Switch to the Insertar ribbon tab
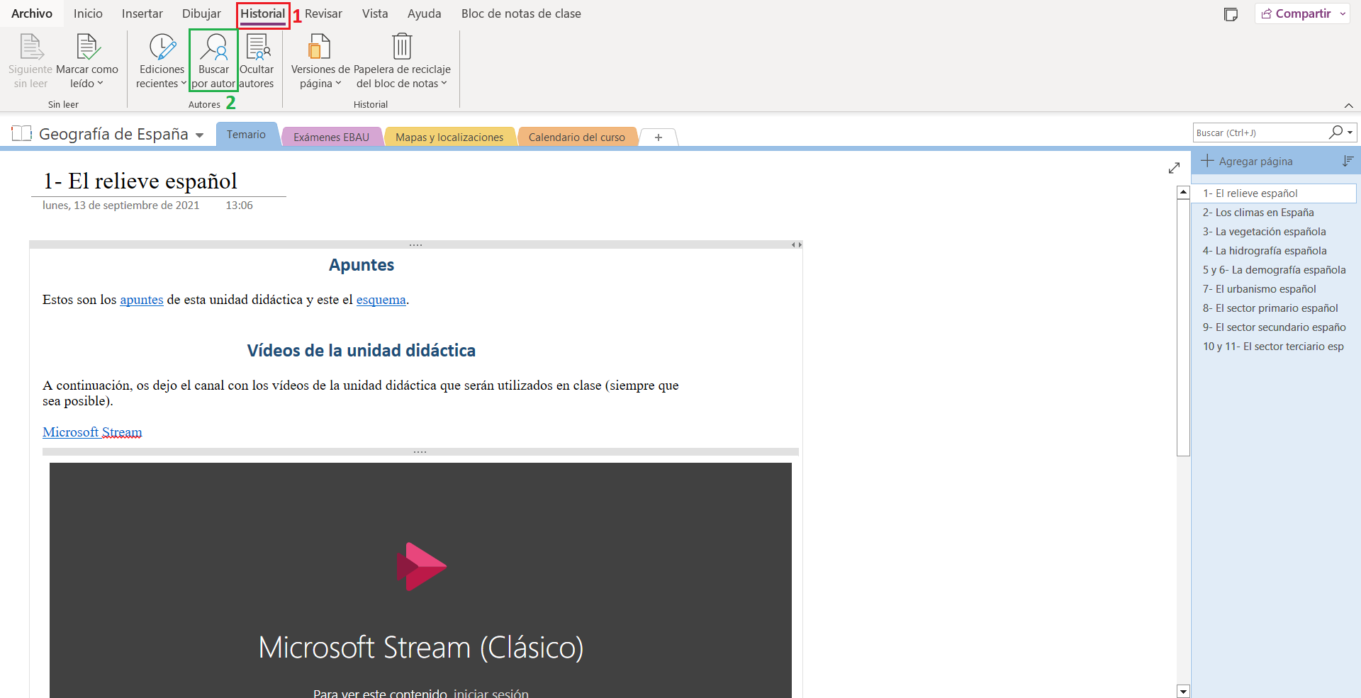1361x698 pixels. (x=142, y=13)
